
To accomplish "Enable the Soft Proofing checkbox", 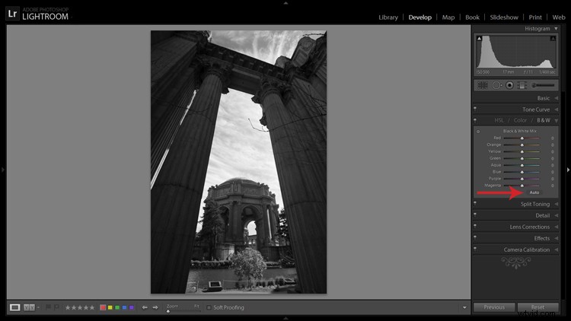I will coord(209,307).
